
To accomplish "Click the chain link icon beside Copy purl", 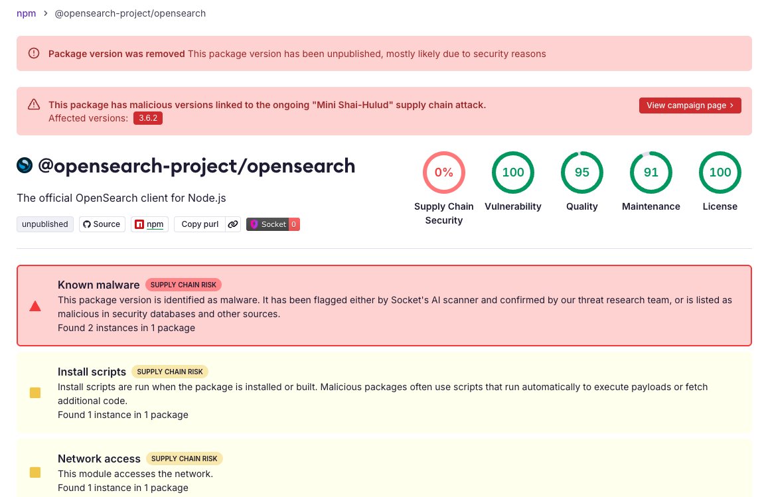I will click(x=233, y=224).
